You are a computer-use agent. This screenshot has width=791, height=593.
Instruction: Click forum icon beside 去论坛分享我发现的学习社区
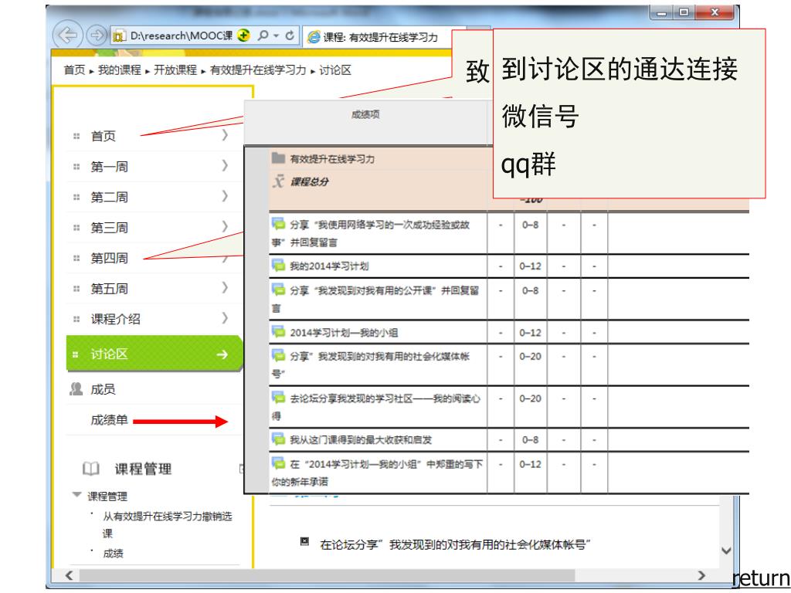(278, 398)
